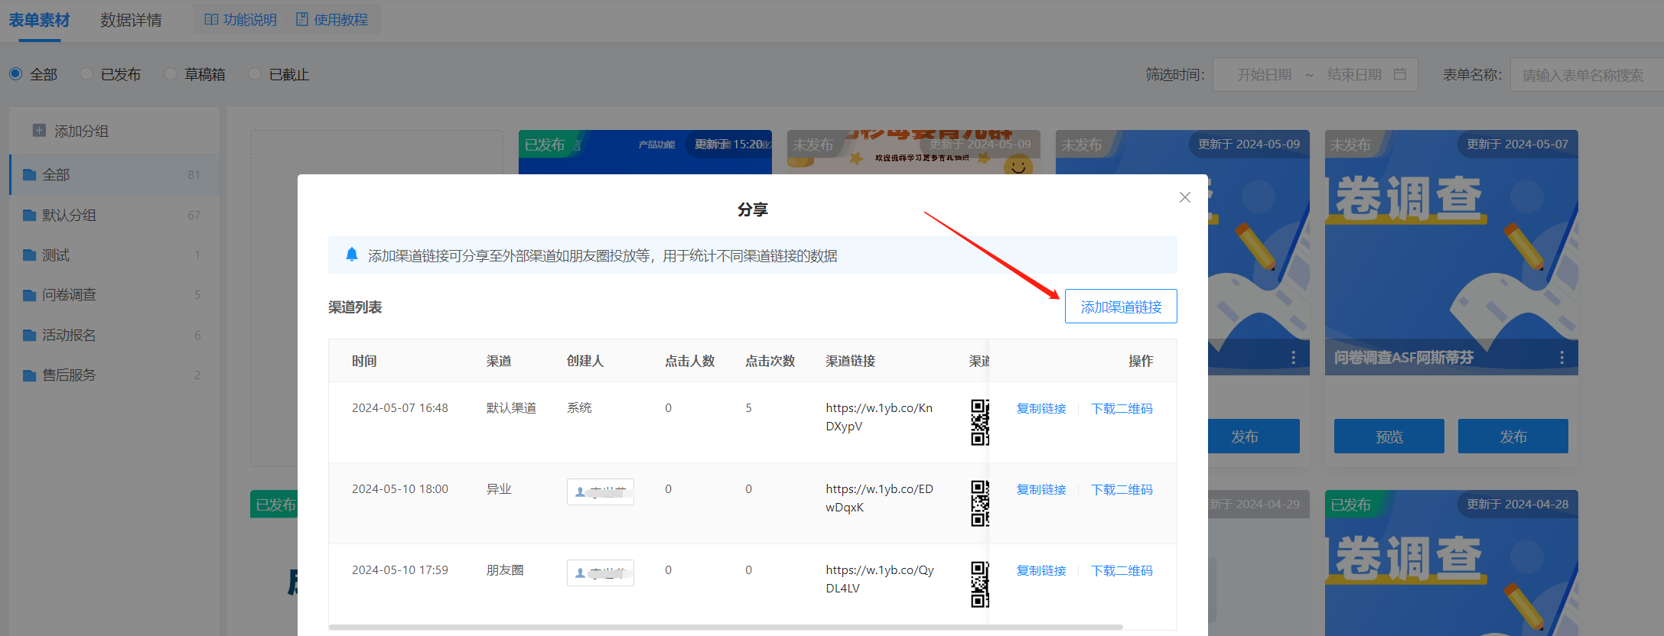This screenshot has width=1664, height=636.
Task: Click the horizontal scrollbar under channel table
Action: click(x=726, y=627)
